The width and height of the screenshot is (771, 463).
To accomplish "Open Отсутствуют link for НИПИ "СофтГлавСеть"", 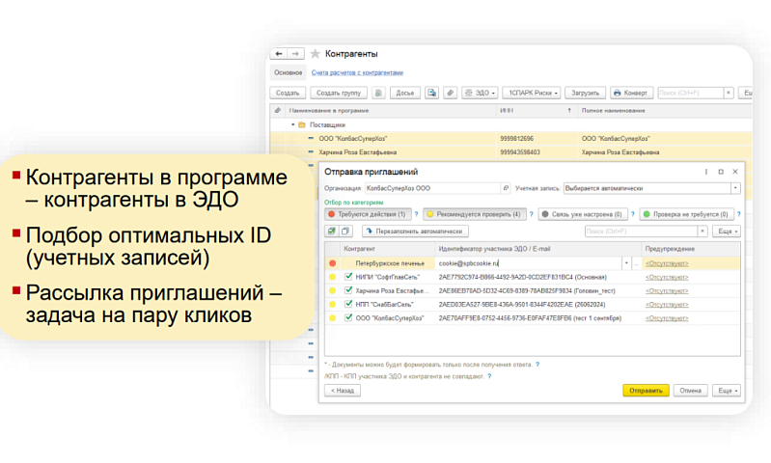I will pyautogui.click(x=667, y=277).
